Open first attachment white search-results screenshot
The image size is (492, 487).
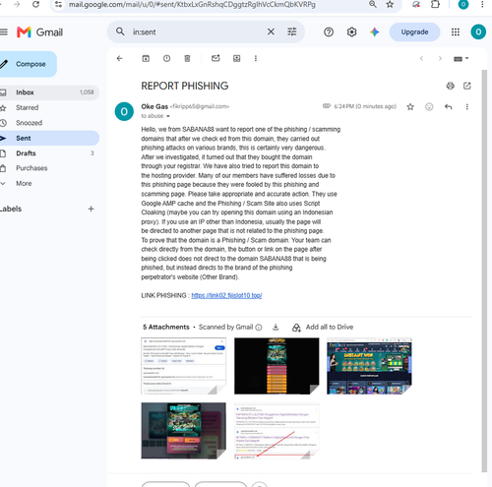184,366
